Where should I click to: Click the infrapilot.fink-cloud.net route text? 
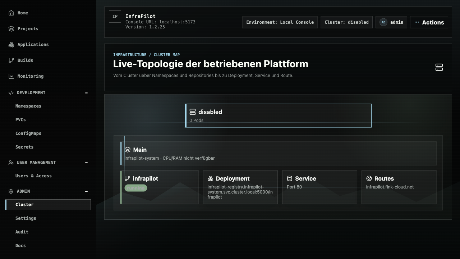pyautogui.click(x=390, y=187)
